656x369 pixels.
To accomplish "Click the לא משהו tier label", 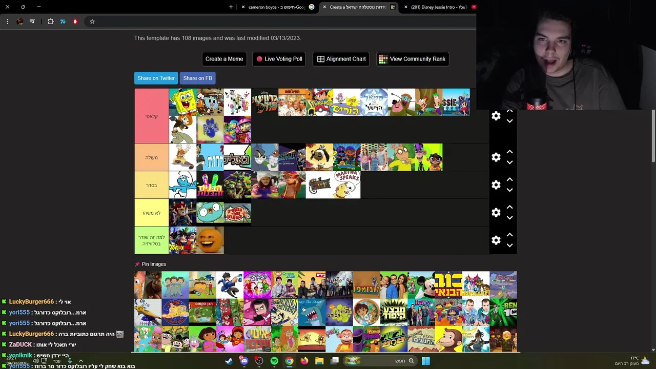I will tap(152, 213).
